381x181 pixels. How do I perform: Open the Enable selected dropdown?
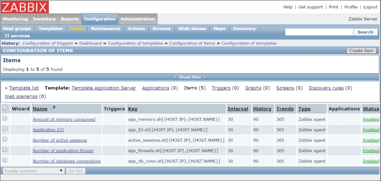click(33, 171)
